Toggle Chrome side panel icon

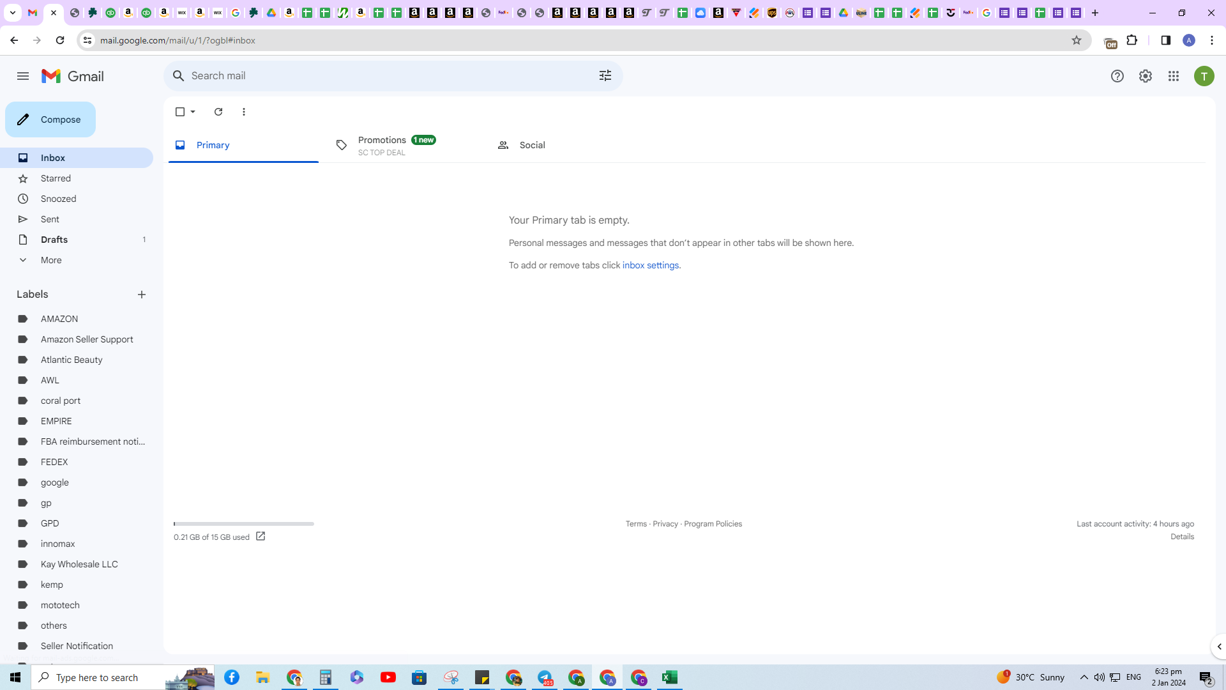point(1166,40)
